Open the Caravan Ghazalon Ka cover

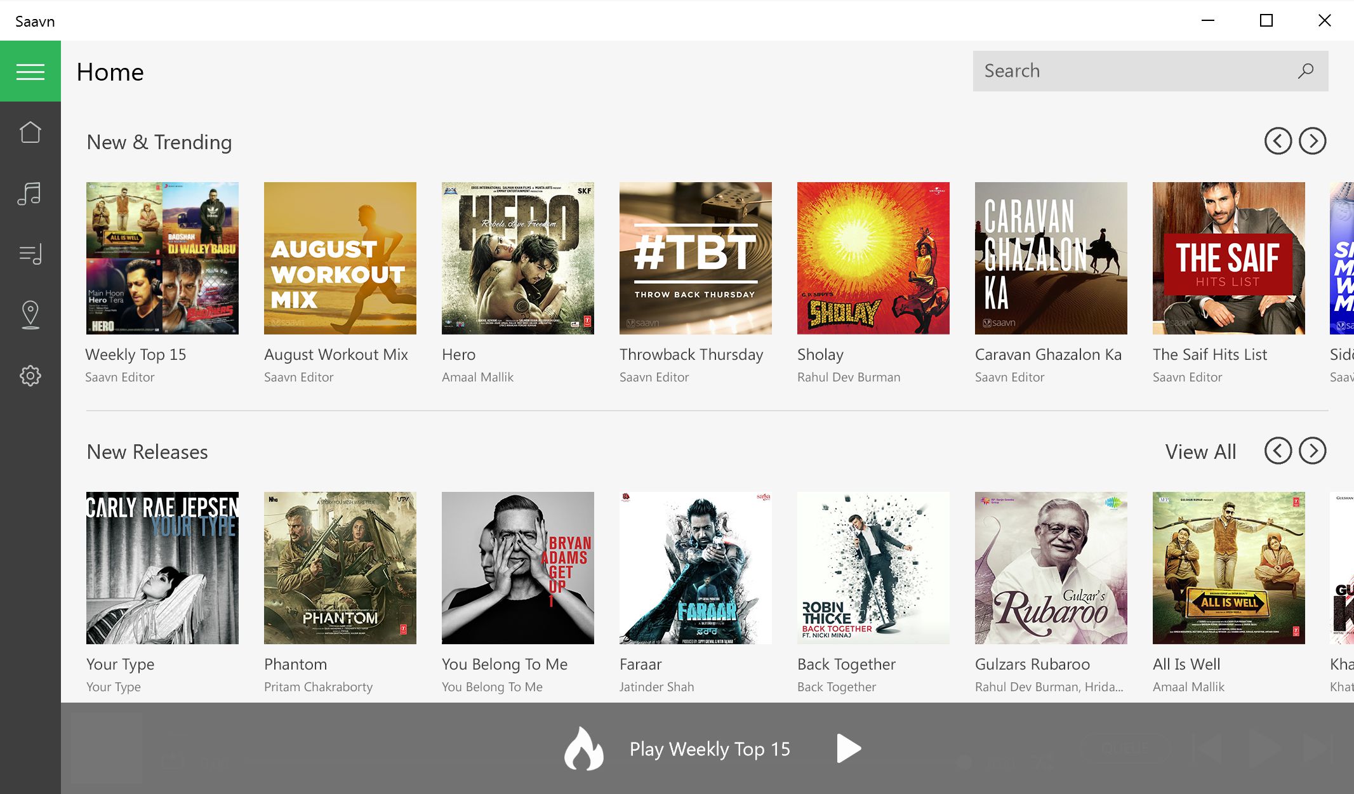click(x=1051, y=258)
